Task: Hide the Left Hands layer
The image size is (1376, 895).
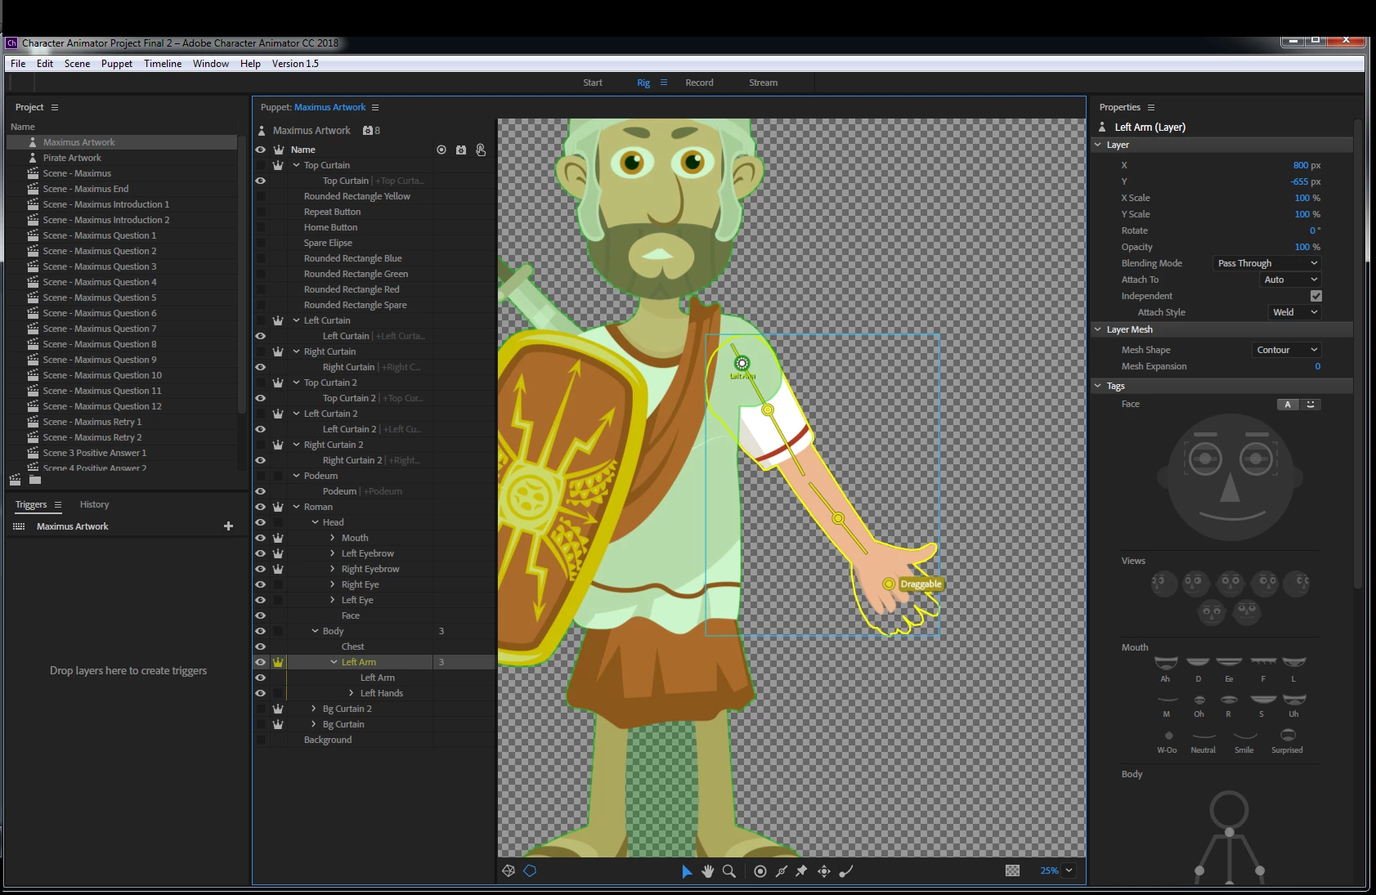Action: 261,693
